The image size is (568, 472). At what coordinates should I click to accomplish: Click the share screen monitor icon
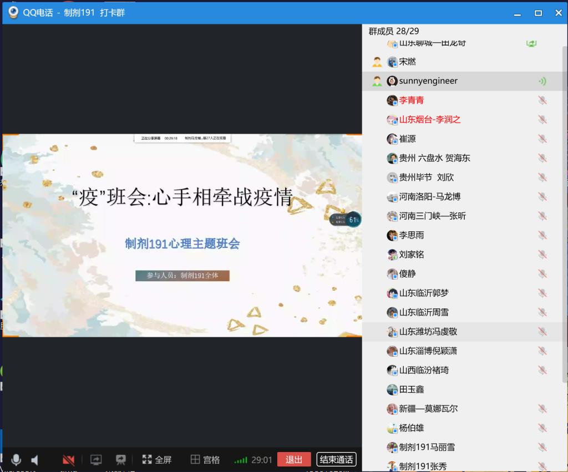pos(96,460)
